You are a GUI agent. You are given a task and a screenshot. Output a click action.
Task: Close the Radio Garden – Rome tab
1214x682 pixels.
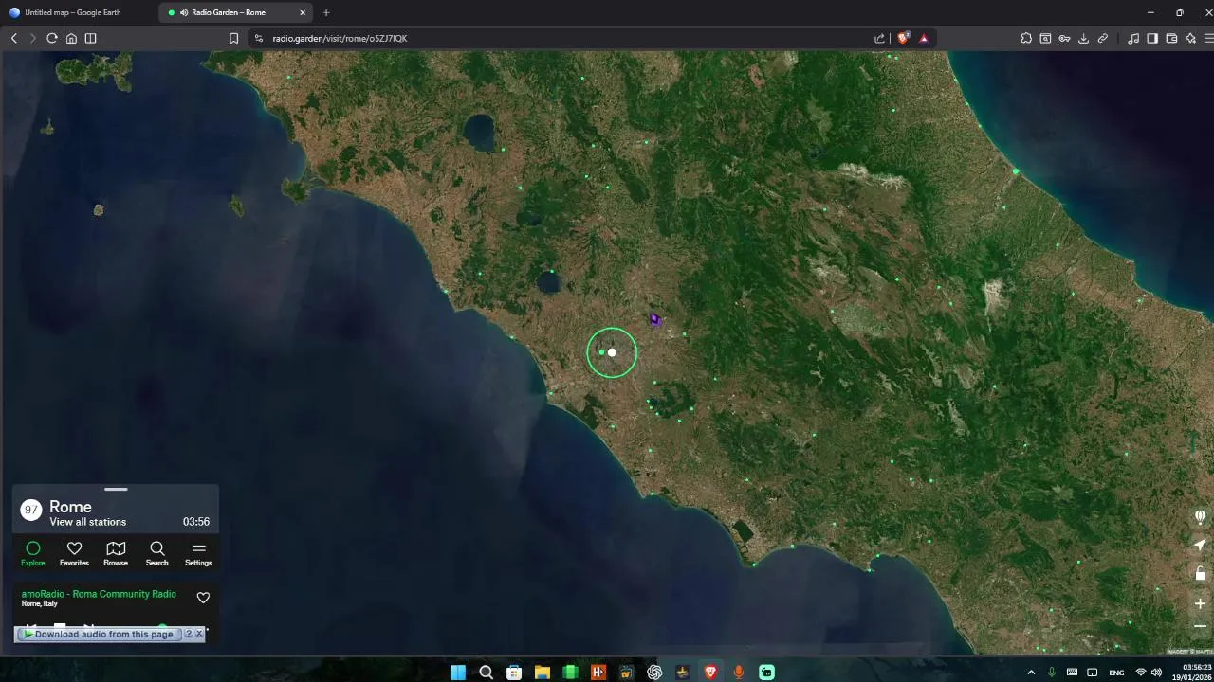tap(303, 12)
